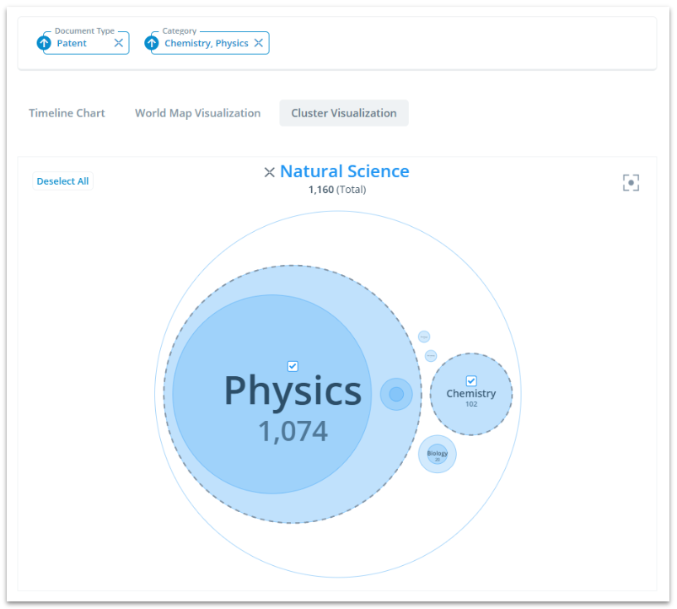Click the 1,160 (Total) count text
This screenshot has height=609, width=677.
(x=337, y=190)
